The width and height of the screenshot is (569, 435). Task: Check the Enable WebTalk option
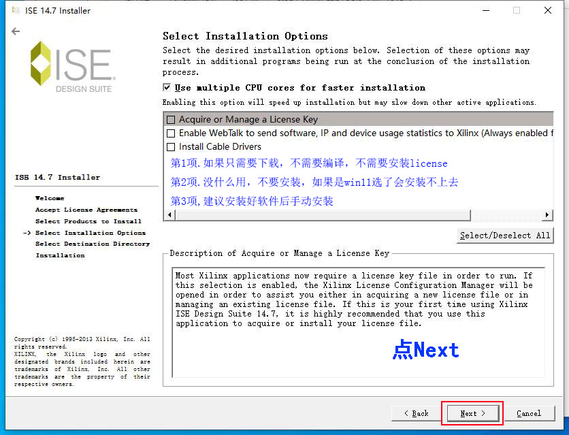(171, 133)
